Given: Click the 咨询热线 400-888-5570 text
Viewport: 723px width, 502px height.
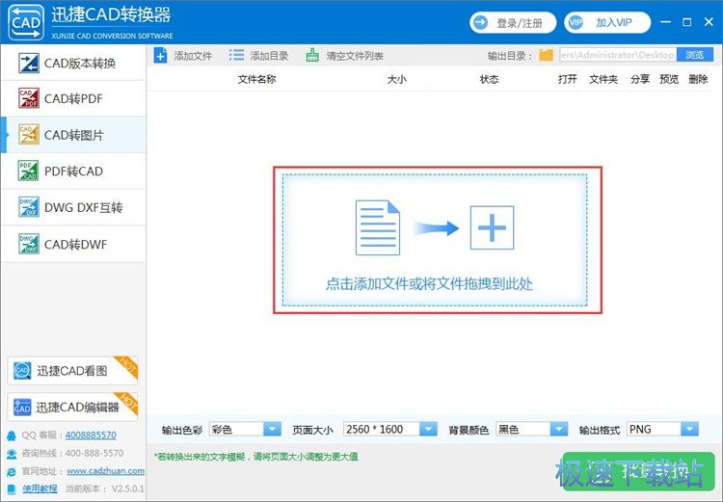Looking at the screenshot, I should 72,453.
